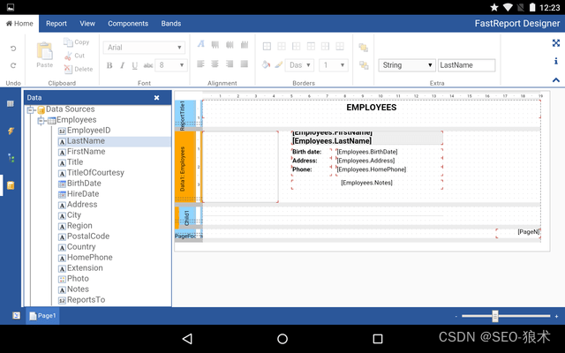The width and height of the screenshot is (565, 353).
Task: Select the EMPLOYEES title text object
Action: 372,108
